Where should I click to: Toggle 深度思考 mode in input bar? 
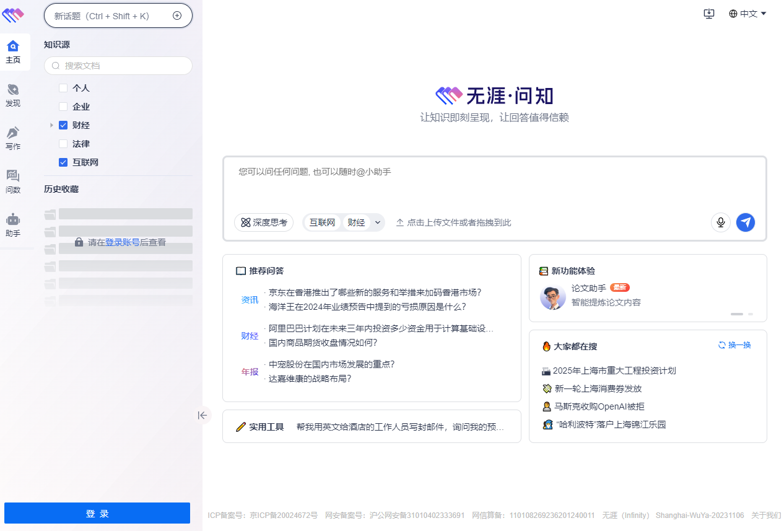[x=264, y=222]
